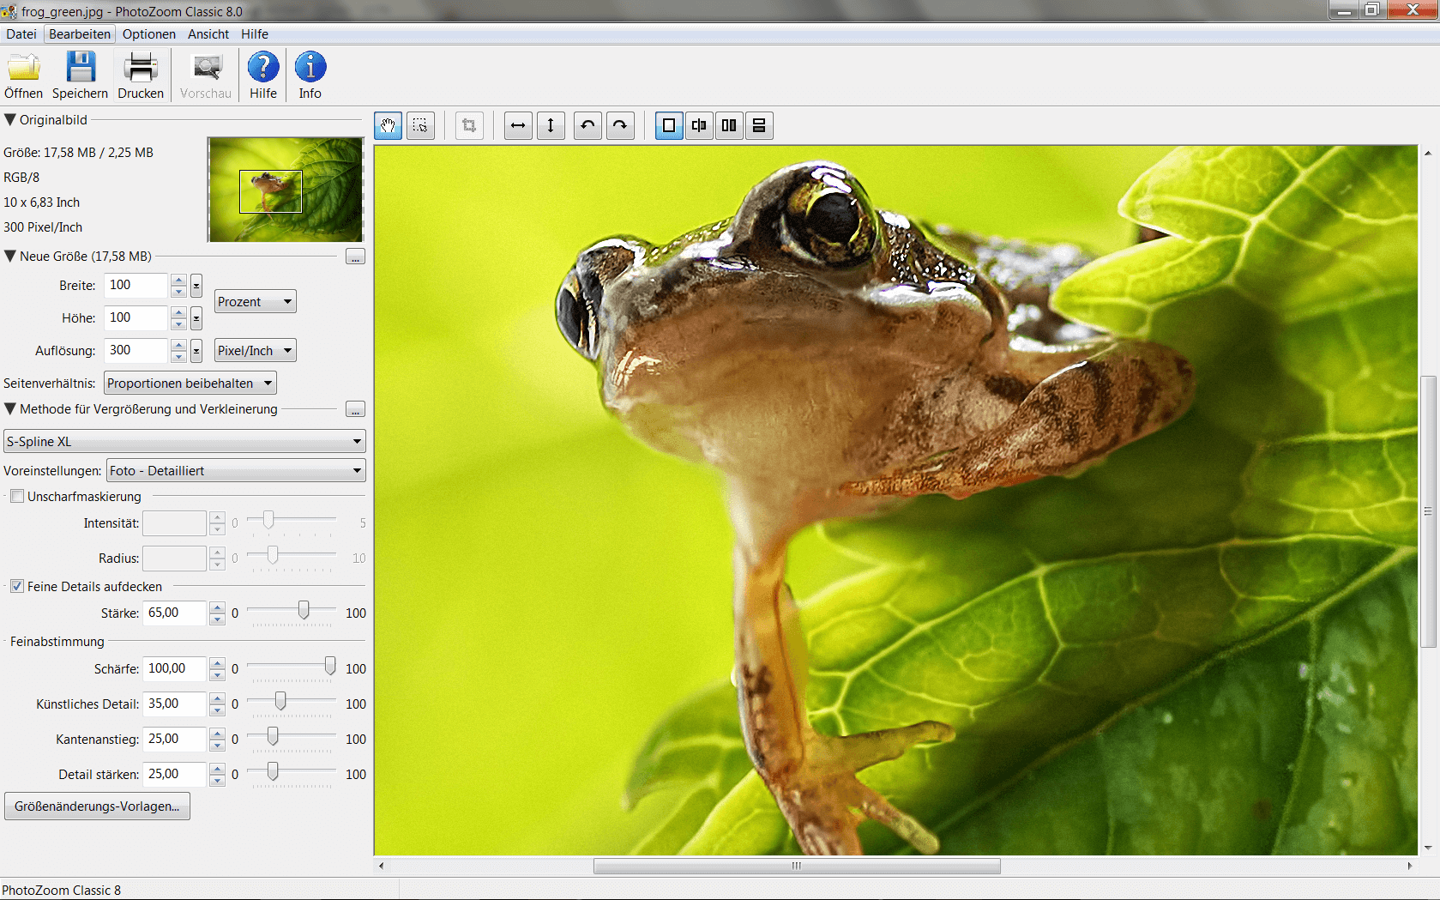
Task: Enable Unscharfmaskierung
Action: [x=17, y=496]
